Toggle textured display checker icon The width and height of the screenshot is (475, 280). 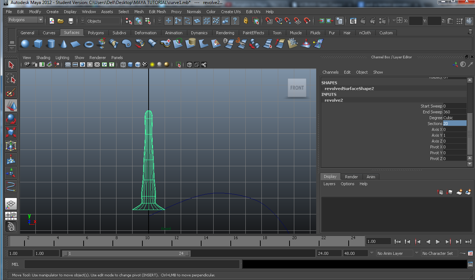coord(145,65)
